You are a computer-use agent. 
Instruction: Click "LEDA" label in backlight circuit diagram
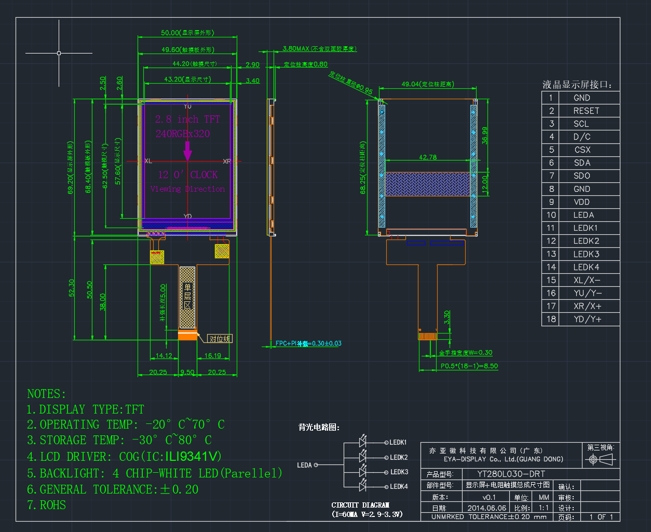304,465
